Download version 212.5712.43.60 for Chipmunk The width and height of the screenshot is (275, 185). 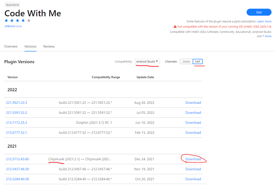(193, 159)
